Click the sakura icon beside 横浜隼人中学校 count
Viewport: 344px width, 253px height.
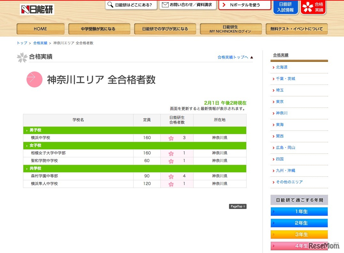171,183
